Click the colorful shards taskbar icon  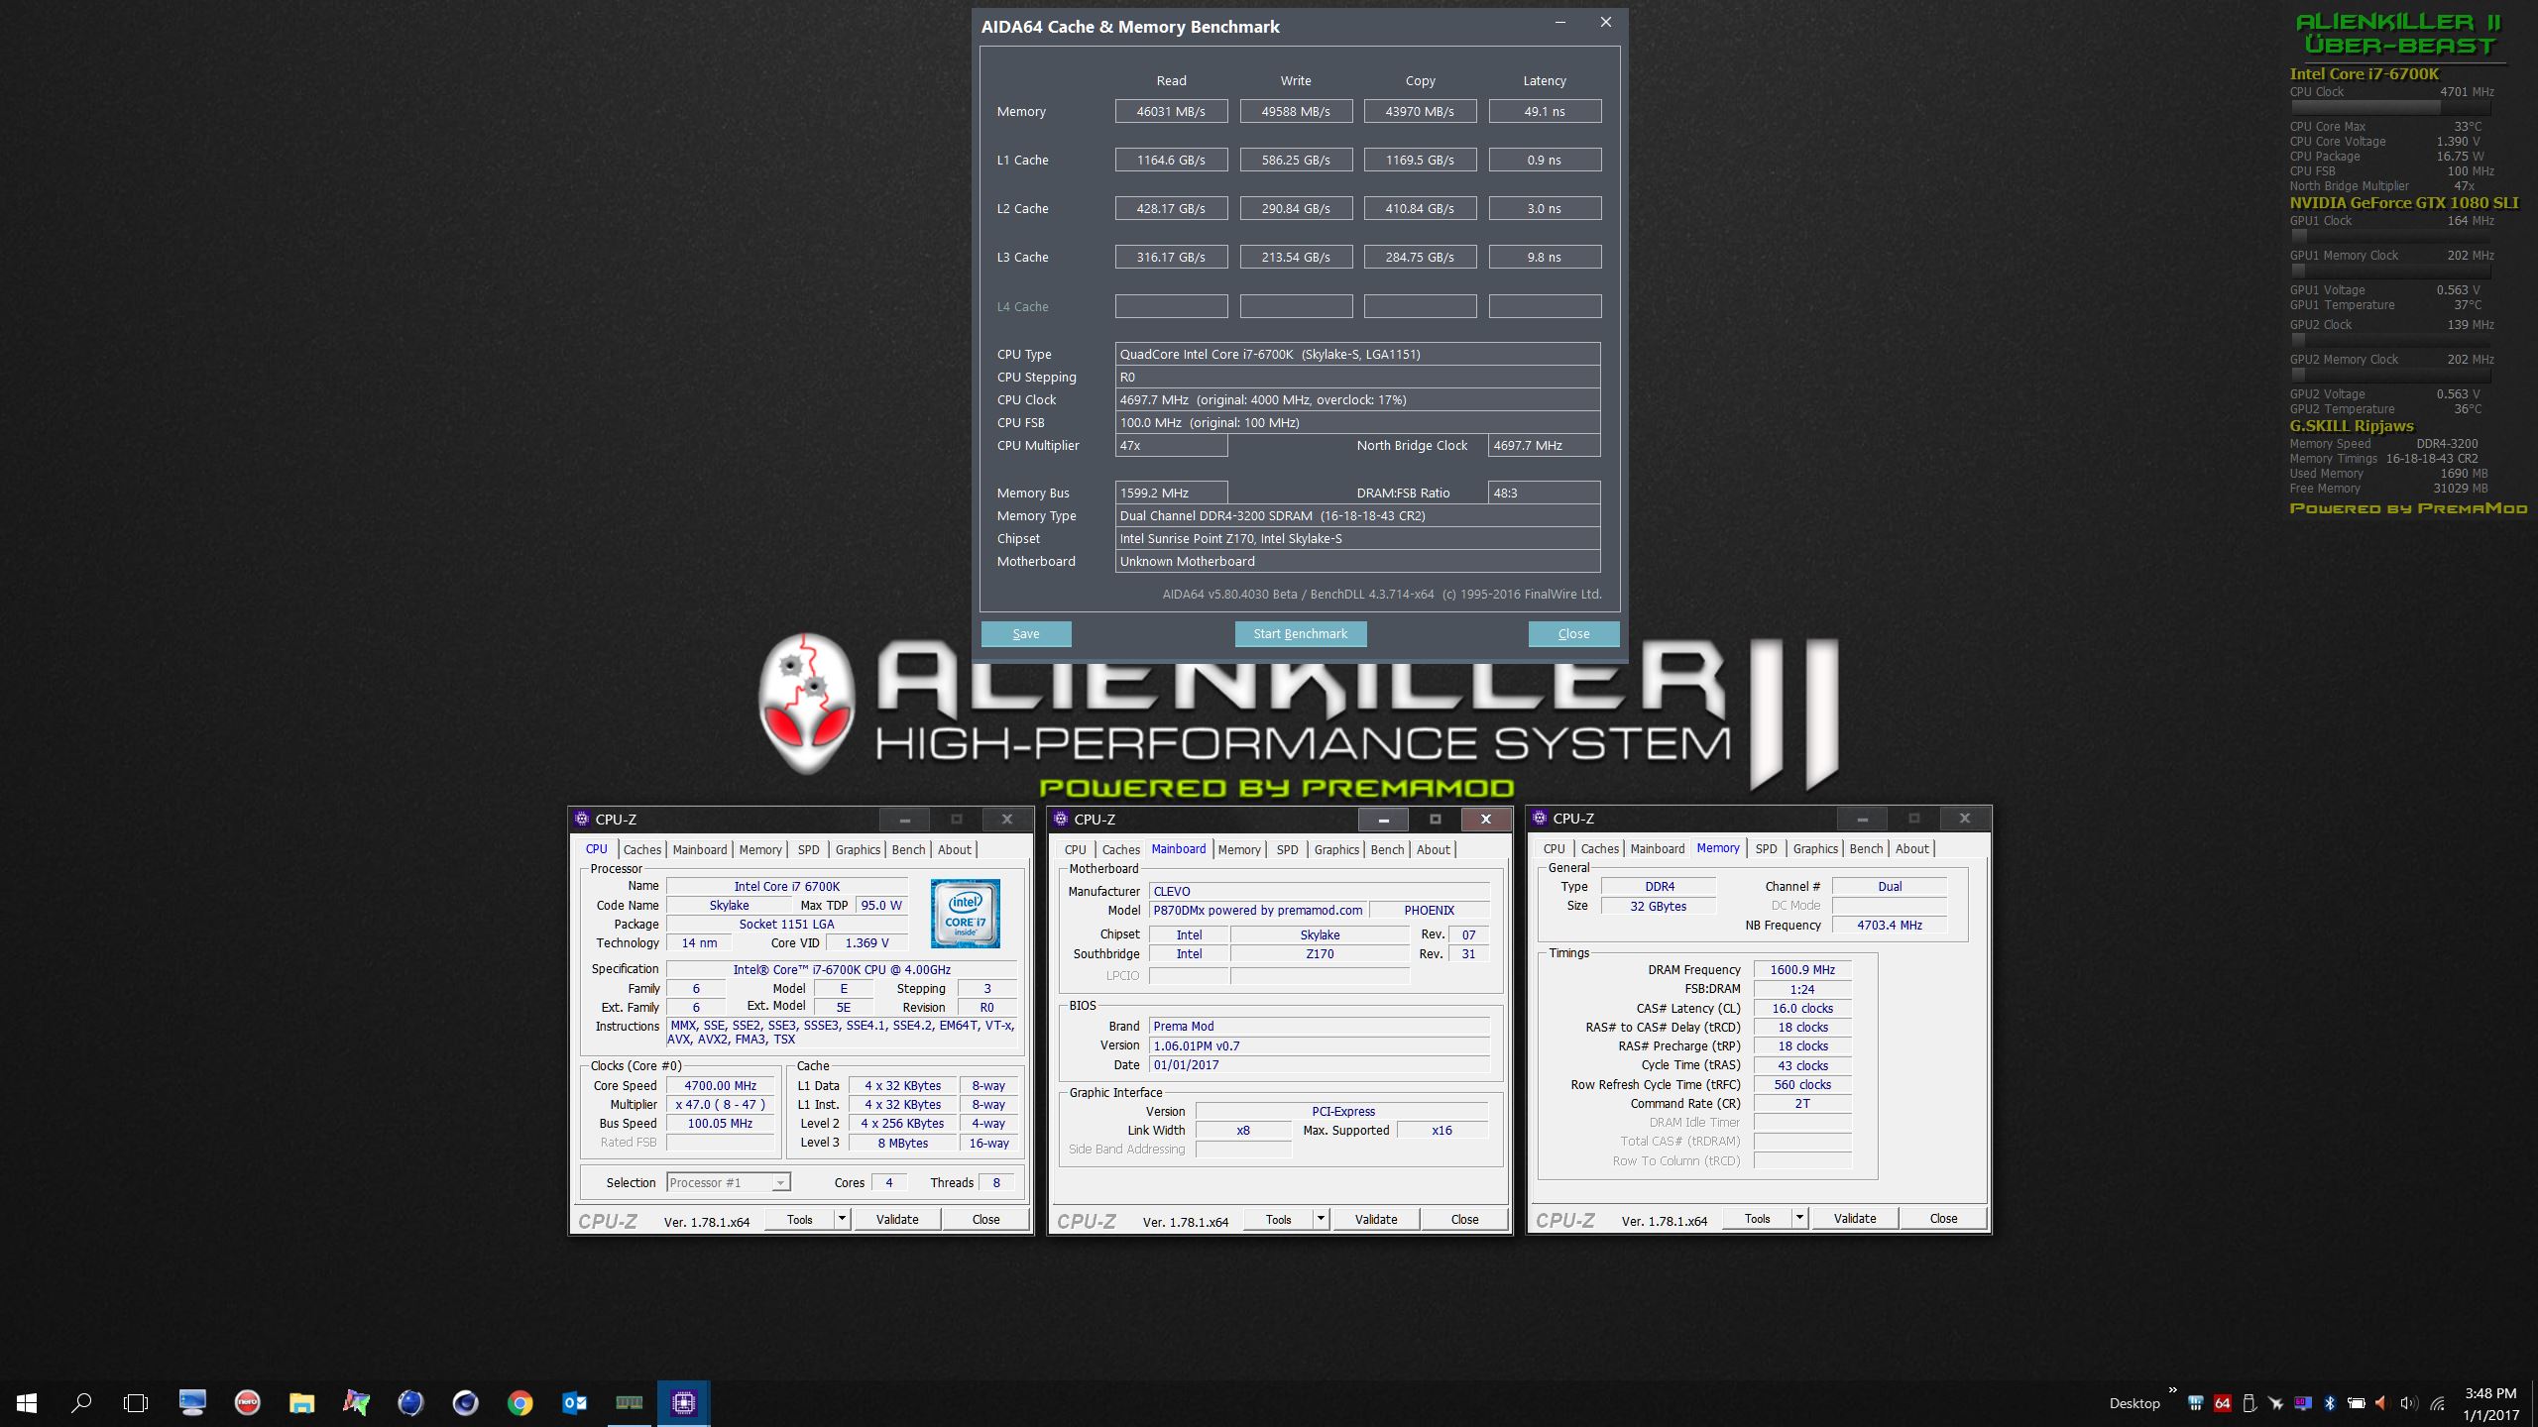pyautogui.click(x=356, y=1402)
